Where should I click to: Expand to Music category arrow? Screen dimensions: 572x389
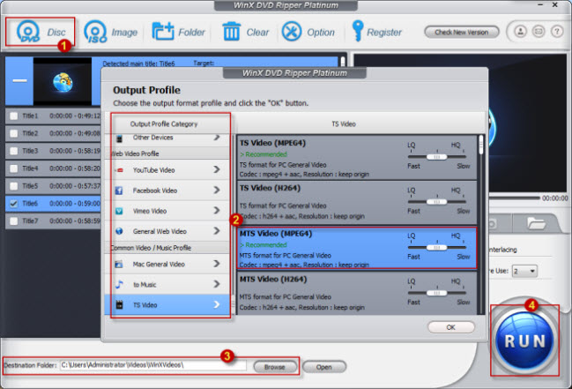217,284
